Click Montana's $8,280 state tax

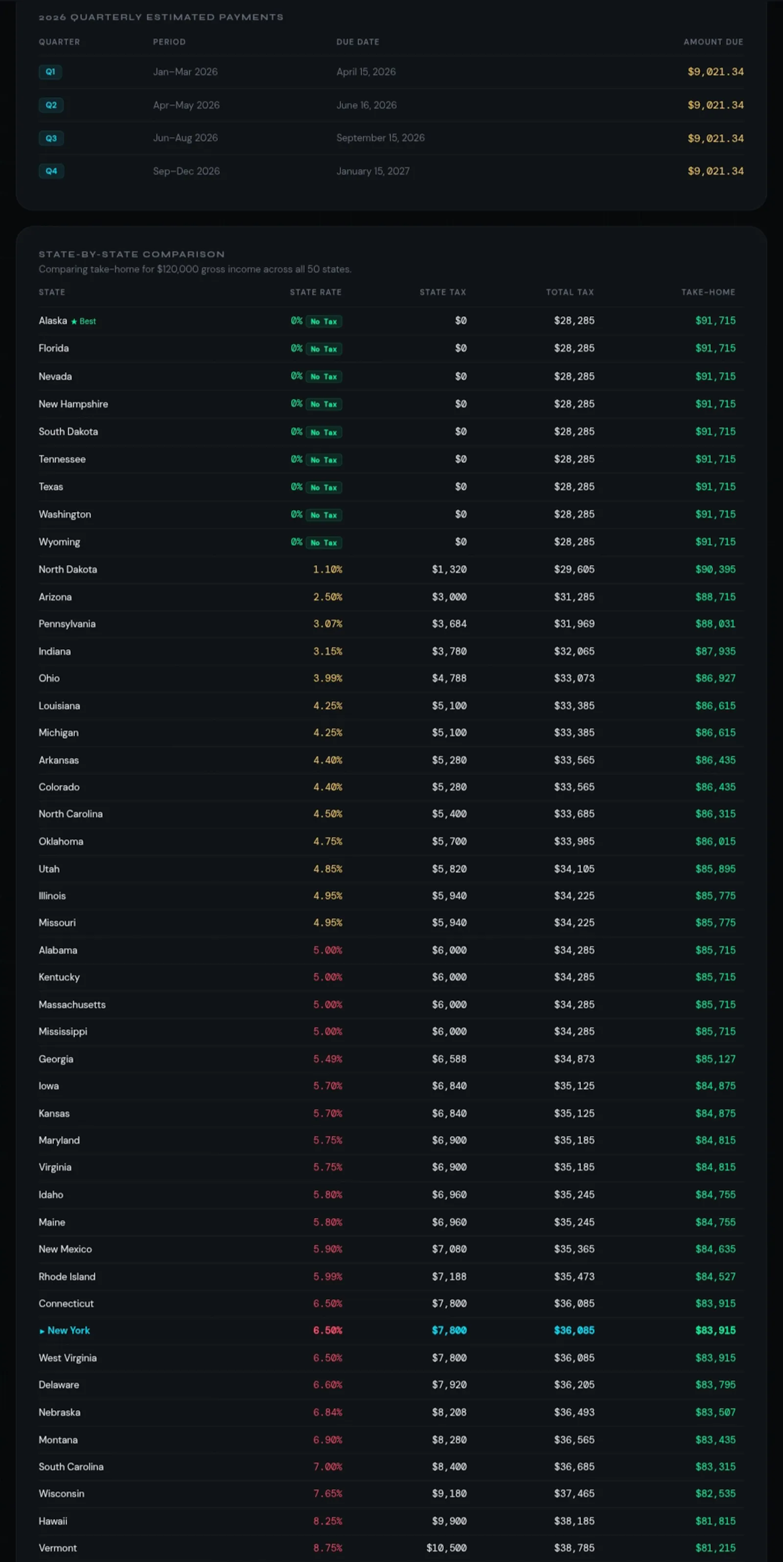(x=449, y=1440)
